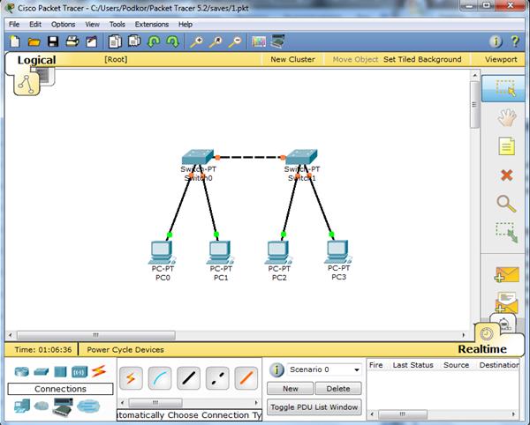
Task: Click Set Tiled Background
Action: tap(422, 59)
